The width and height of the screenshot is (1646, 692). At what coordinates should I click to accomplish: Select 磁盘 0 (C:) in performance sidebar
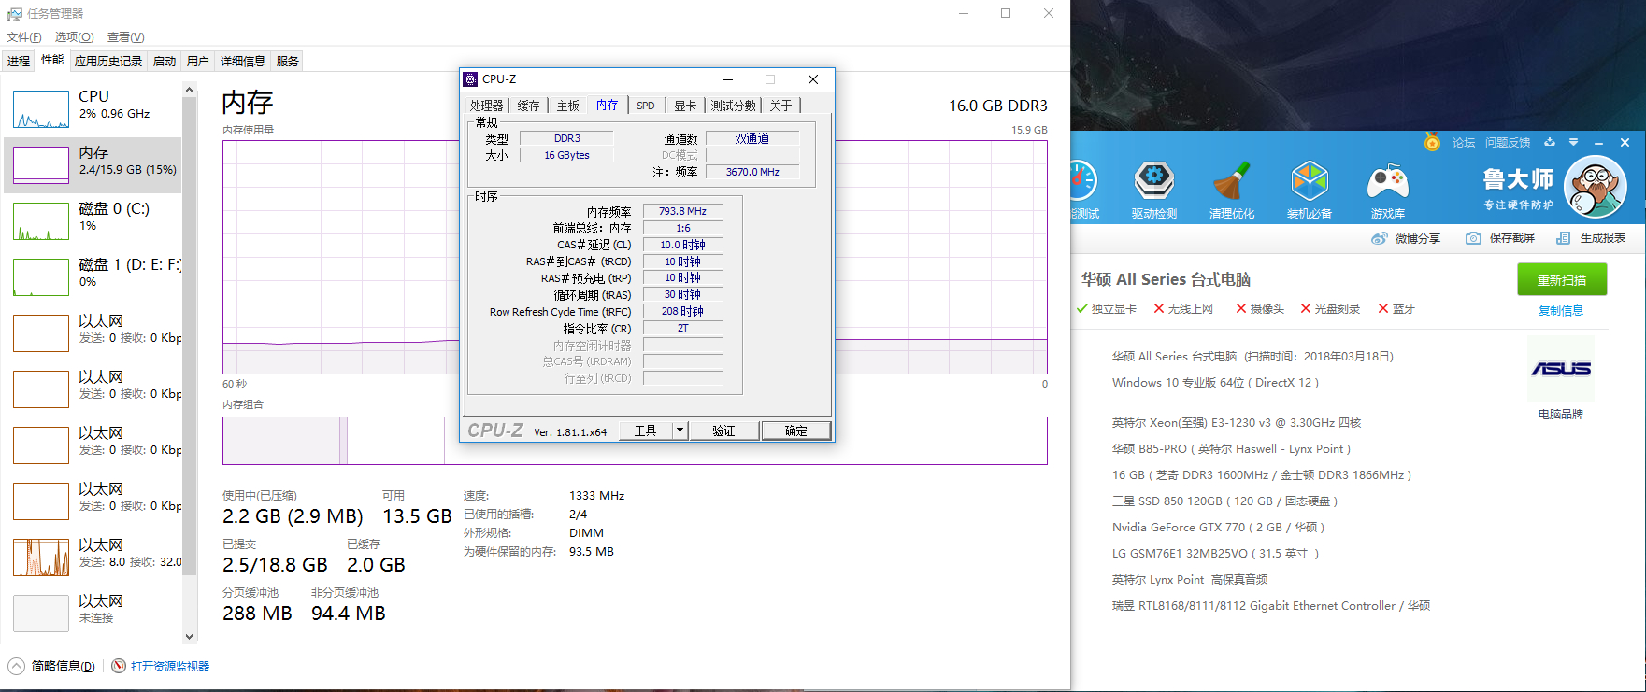tap(93, 220)
